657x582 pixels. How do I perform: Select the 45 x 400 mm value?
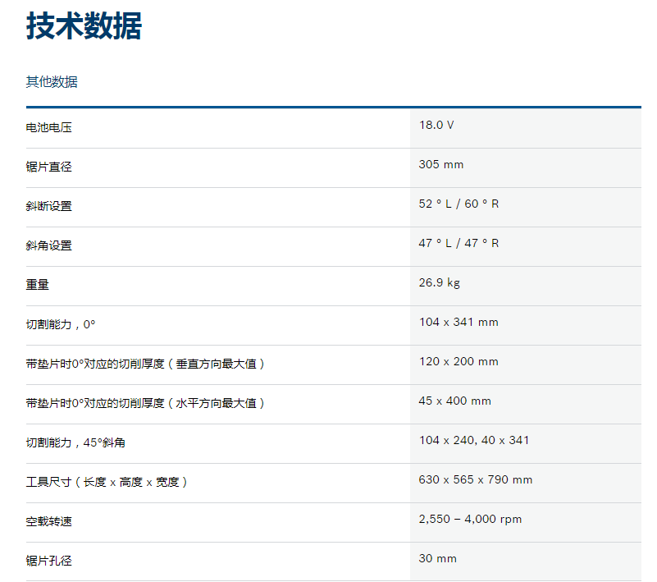pyautogui.click(x=454, y=401)
